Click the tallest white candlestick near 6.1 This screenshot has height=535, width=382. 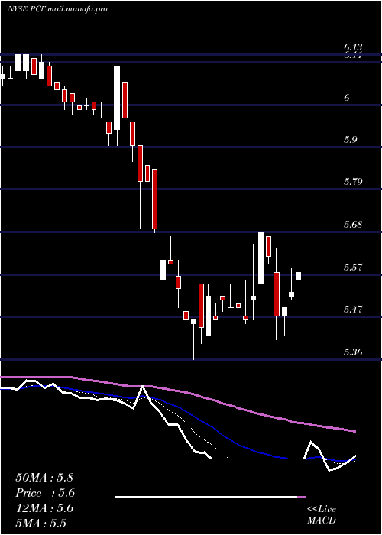[117, 98]
